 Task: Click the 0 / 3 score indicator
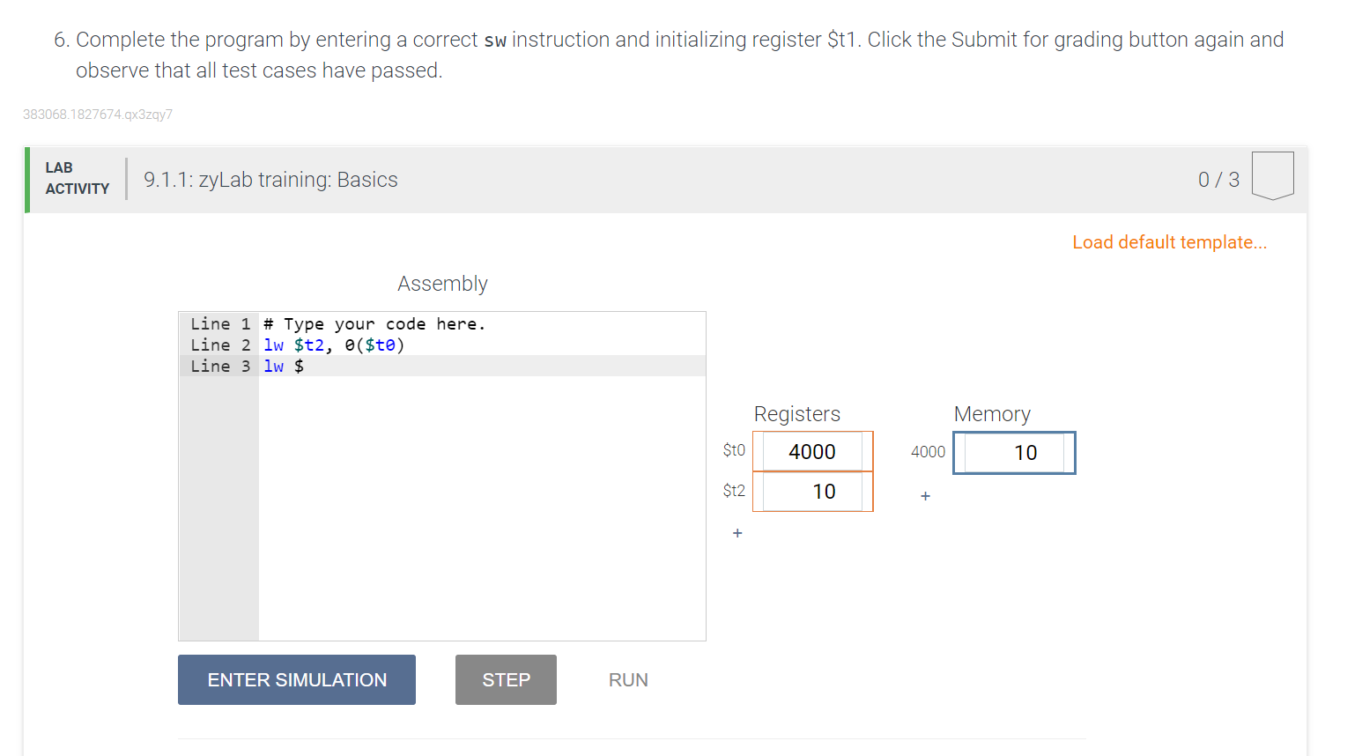1218,179
